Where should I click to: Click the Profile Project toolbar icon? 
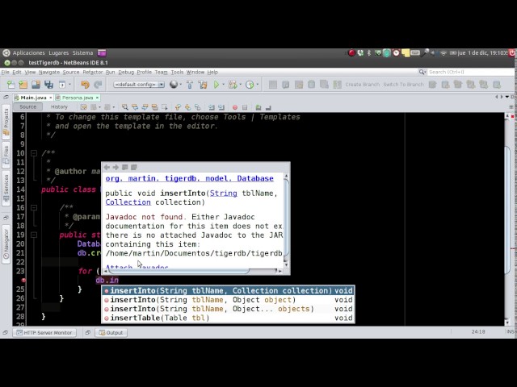point(250,85)
